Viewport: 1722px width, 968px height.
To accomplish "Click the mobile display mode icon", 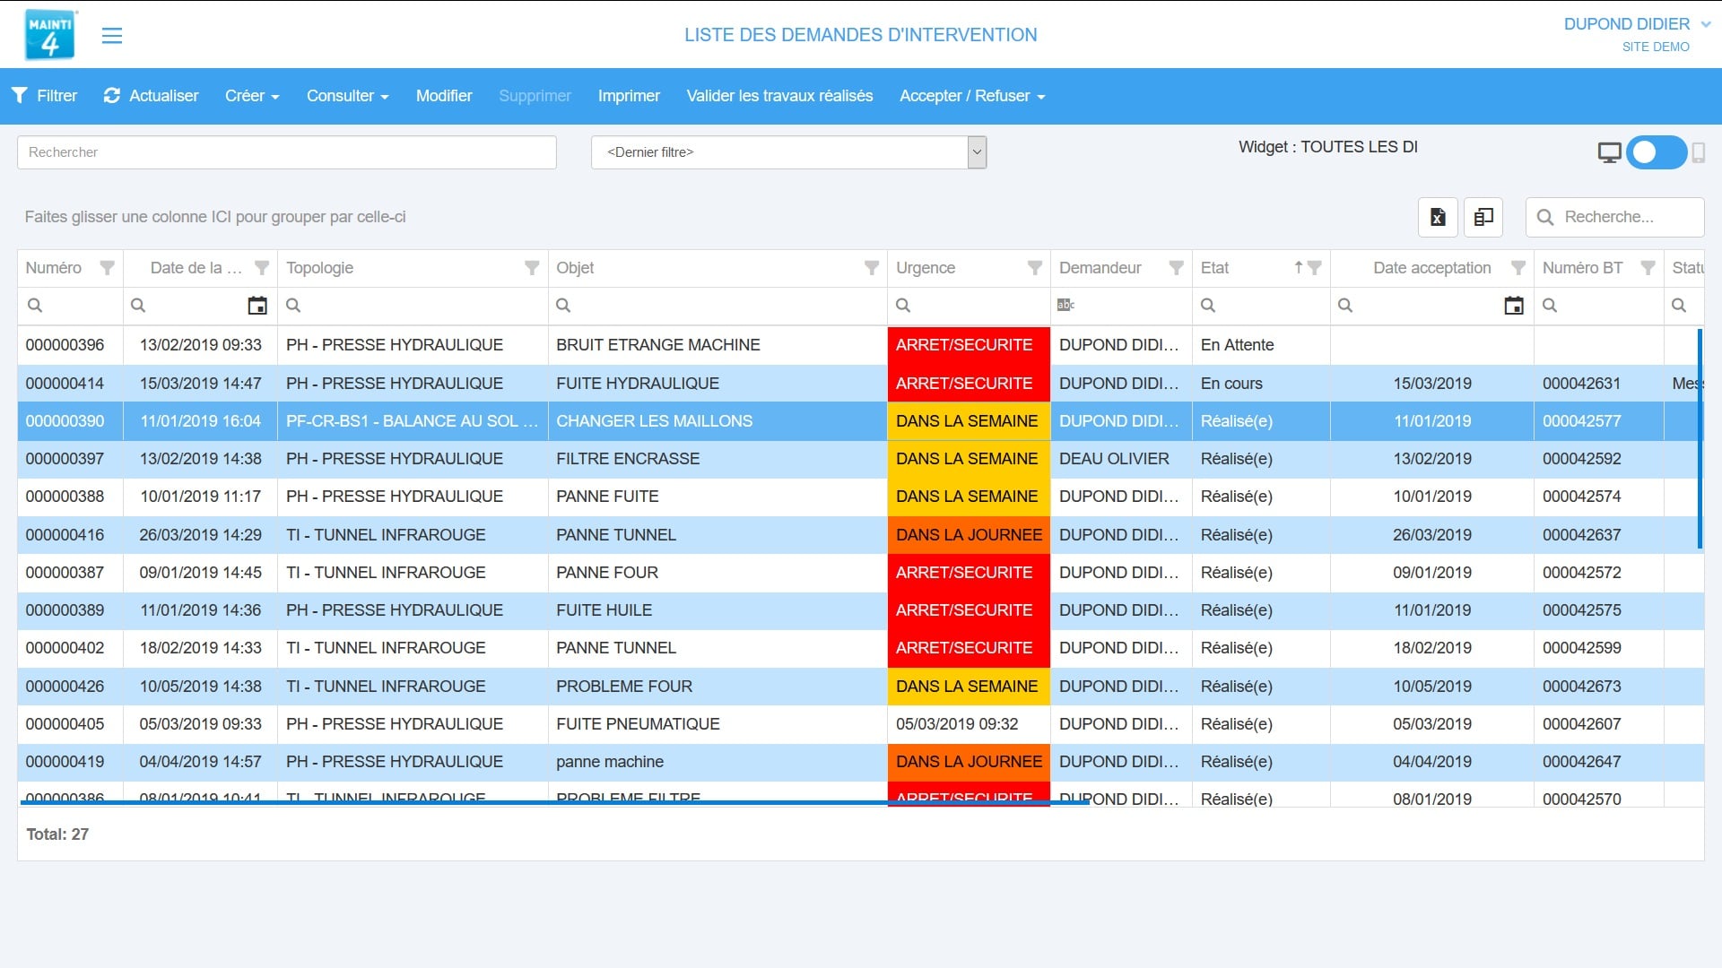I will (1698, 153).
